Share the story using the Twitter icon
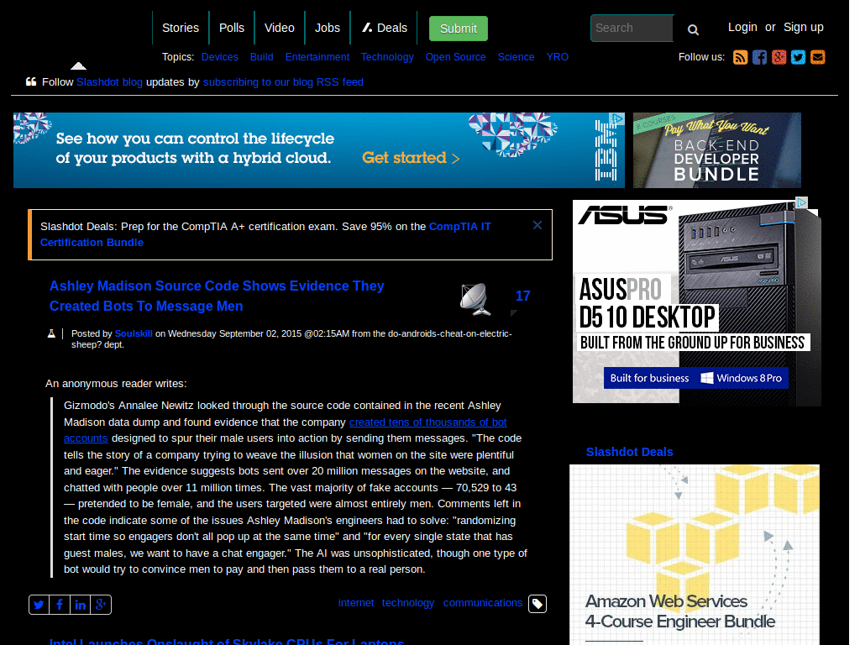The width and height of the screenshot is (860, 645). [x=39, y=604]
